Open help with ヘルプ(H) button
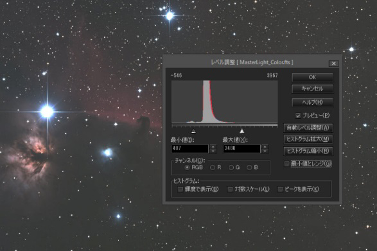The image size is (377, 251). click(x=312, y=102)
